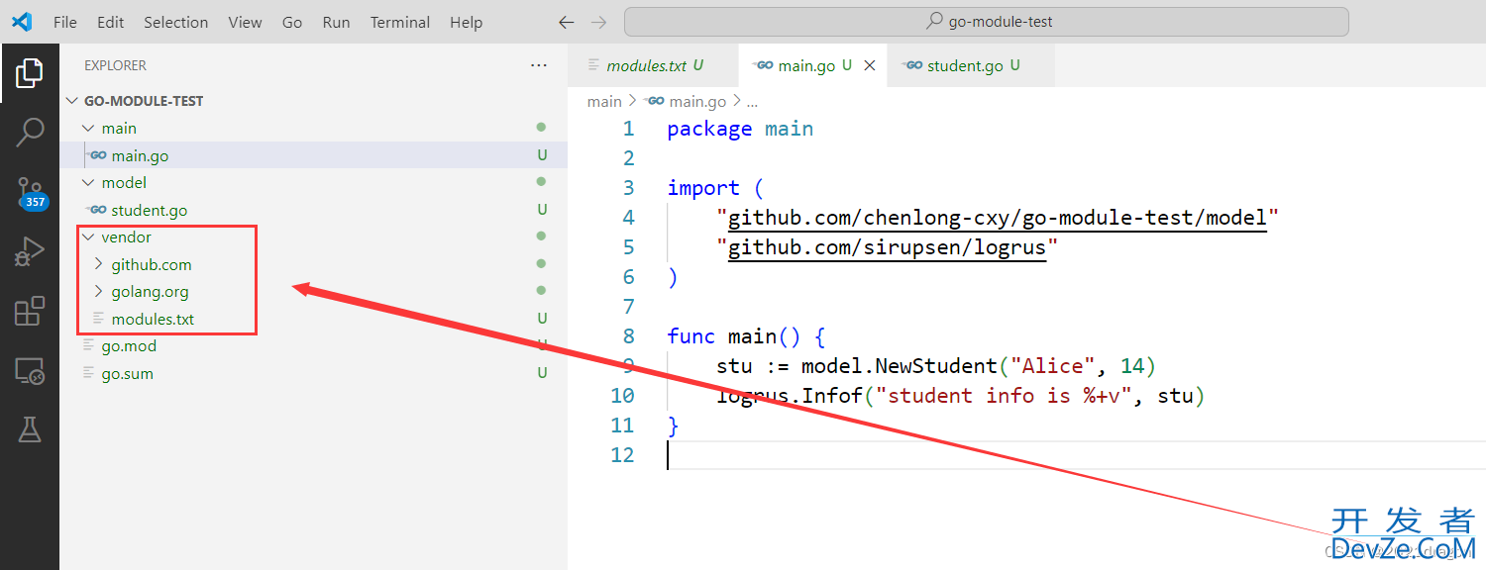
Task: Open go.mod in the explorer tree
Action: point(313,346)
